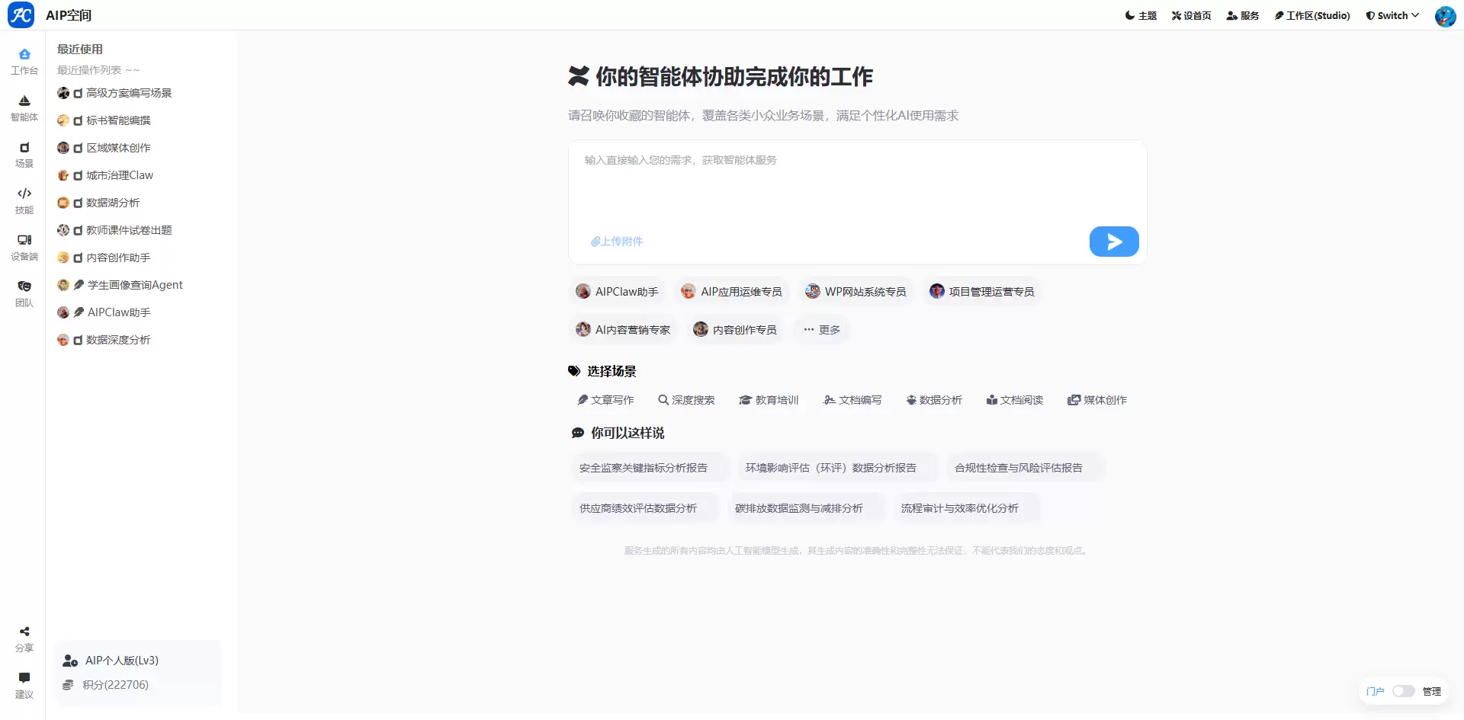The width and height of the screenshot is (1464, 720).
Task: Open the 团队 sidebar icon
Action: pos(24,294)
